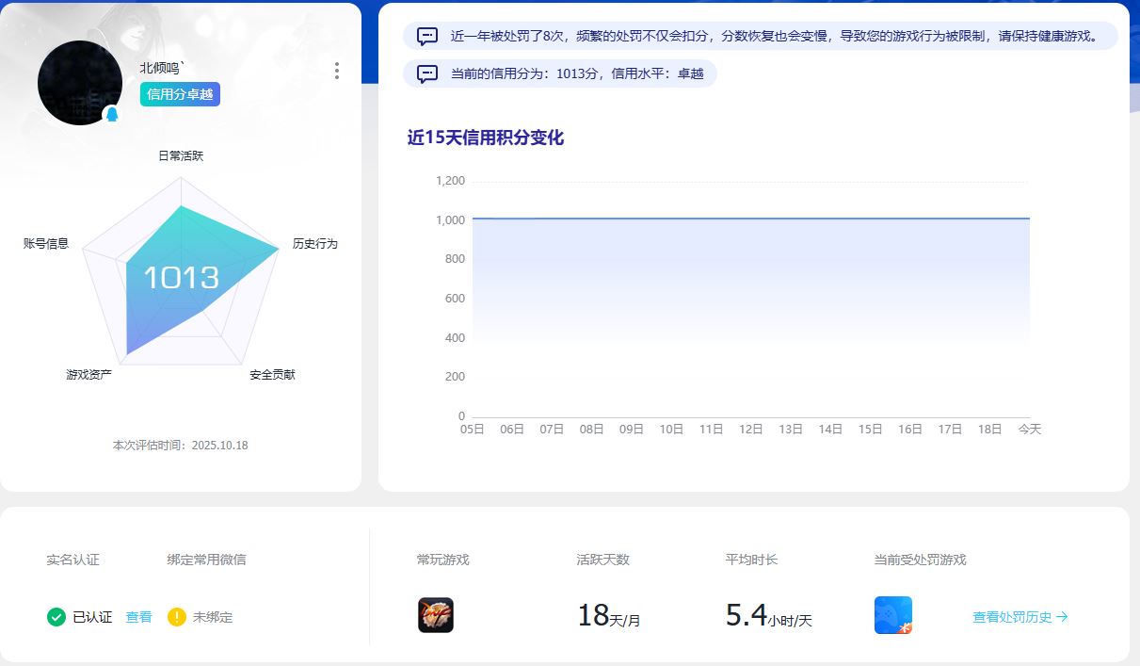This screenshot has height=666, width=1140.
Task: Click the 1013 score in radar chart
Action: 182,278
